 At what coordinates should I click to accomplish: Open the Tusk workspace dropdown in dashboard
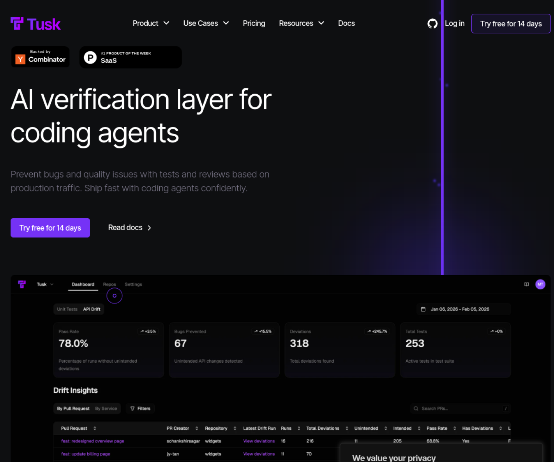pos(45,285)
